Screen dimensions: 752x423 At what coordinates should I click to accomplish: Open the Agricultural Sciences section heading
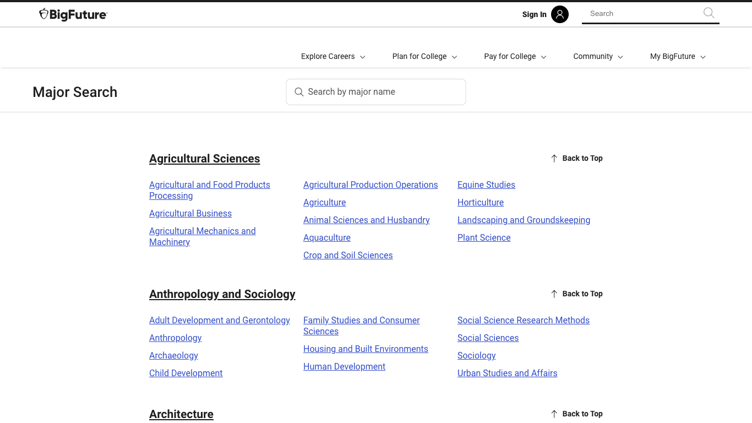click(x=204, y=159)
